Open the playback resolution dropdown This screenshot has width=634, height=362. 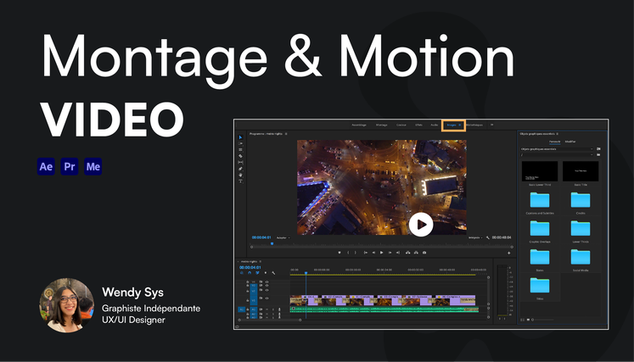coord(475,238)
